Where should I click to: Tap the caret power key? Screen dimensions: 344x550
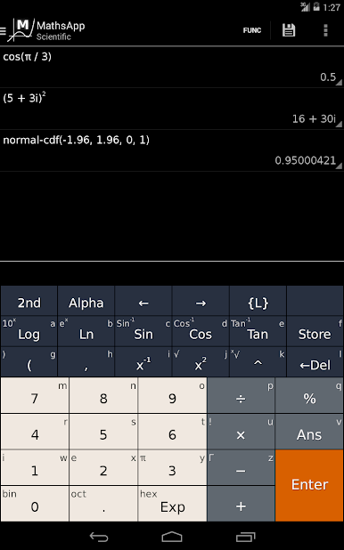click(x=258, y=362)
